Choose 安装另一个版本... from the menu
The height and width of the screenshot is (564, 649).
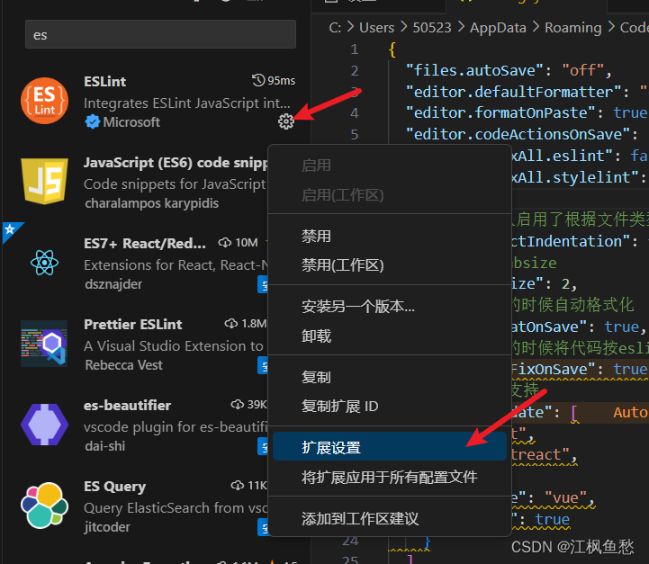(x=389, y=307)
